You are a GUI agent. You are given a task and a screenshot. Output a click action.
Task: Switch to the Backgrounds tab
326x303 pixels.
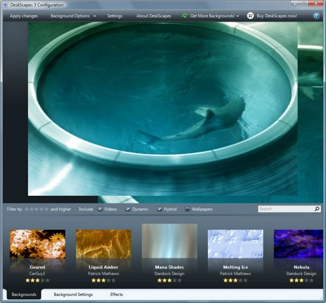pos(24,294)
